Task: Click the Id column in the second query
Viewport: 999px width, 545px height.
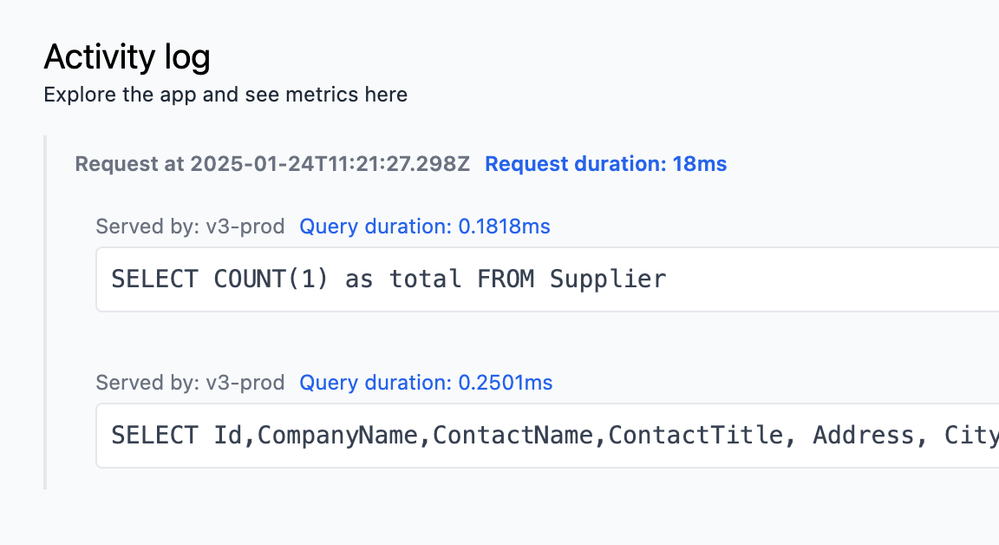Action: pos(228,436)
